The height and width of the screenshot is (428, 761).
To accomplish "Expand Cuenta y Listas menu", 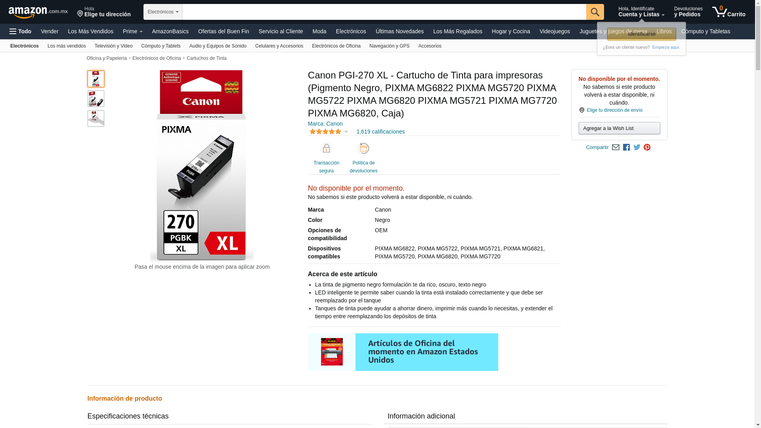I will 641,12.
